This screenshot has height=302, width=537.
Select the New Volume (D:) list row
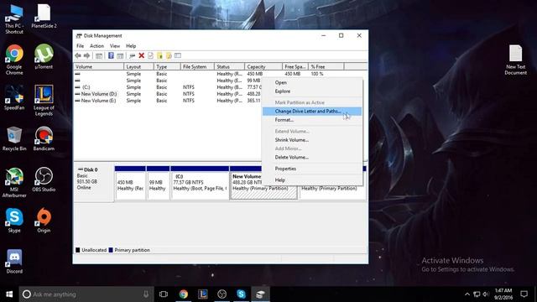(x=168, y=94)
